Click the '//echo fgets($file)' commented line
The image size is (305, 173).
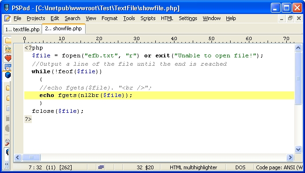point(95,88)
